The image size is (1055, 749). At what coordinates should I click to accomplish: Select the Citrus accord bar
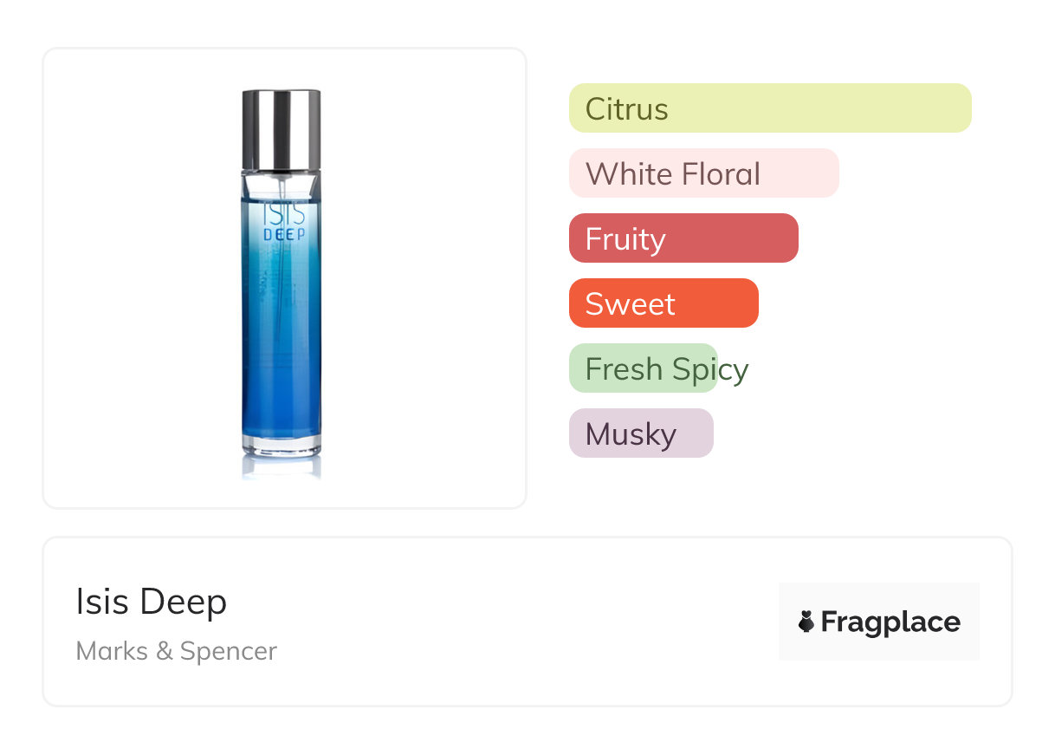[x=769, y=108]
